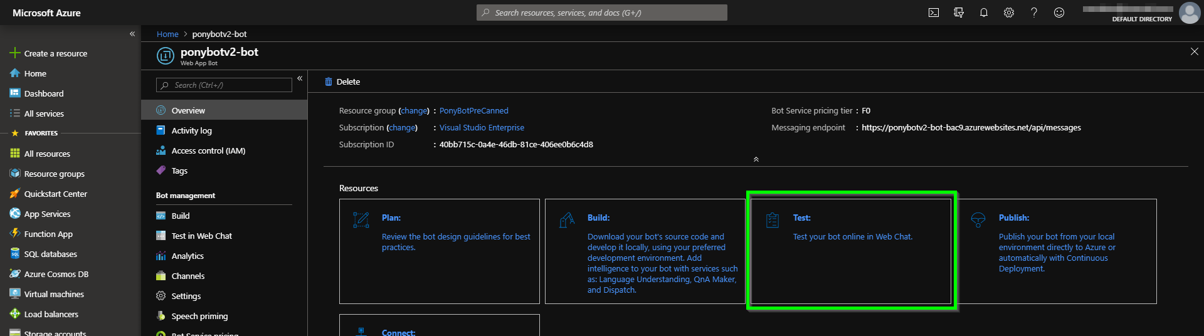Click the App Services globe icon
Image resolution: width=1204 pixels, height=336 pixels.
[x=15, y=214]
